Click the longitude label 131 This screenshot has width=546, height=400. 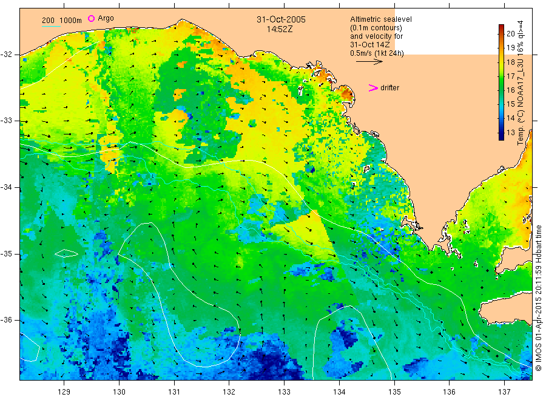(x=174, y=392)
